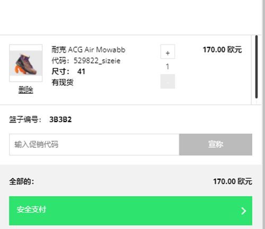
Task: Select the basket number 3B3B2
Action: point(60,120)
